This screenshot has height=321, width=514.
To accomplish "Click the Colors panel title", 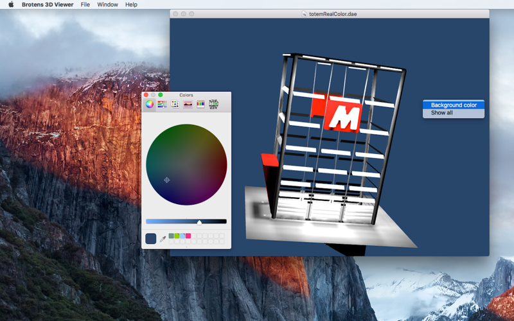I will (x=186, y=95).
